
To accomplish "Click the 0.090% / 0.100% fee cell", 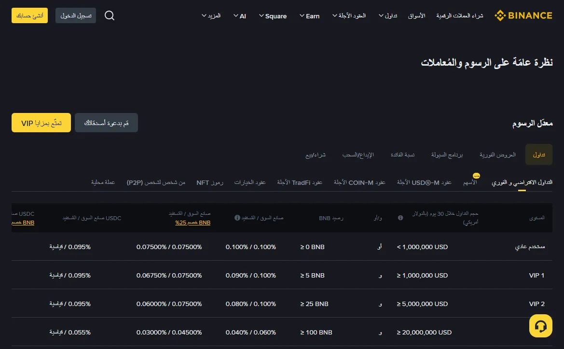I will (251, 275).
